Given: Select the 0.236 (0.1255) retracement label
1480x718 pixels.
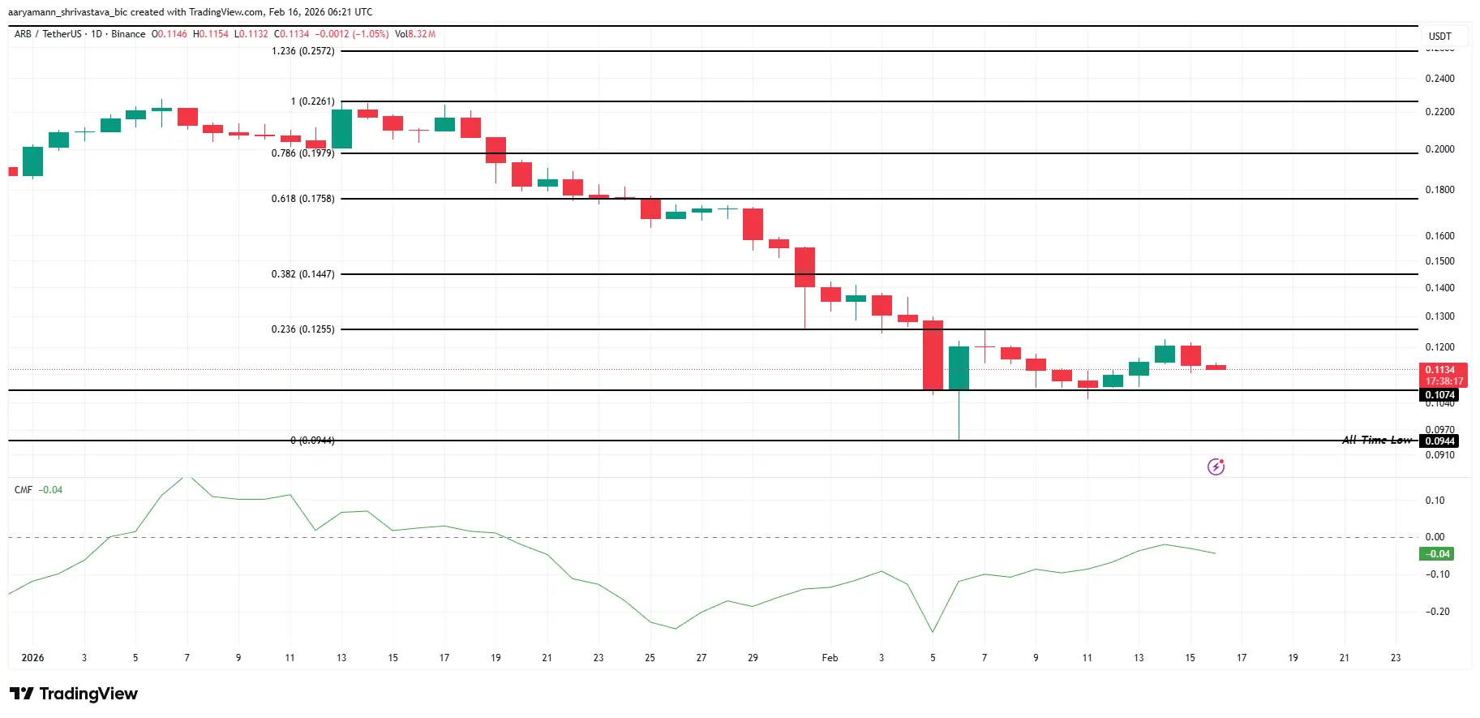Looking at the screenshot, I should [x=302, y=329].
